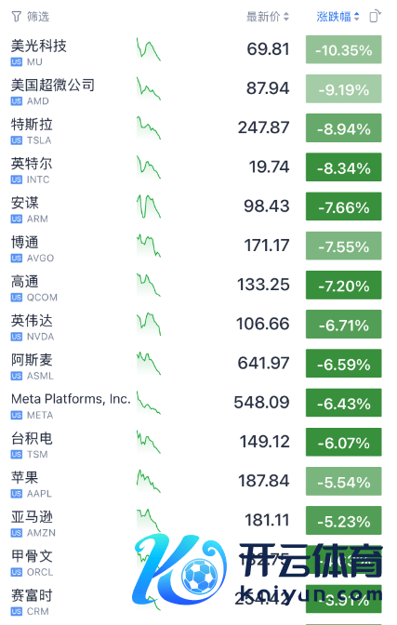Image resolution: width=397 pixels, height=625 pixels.
Task: Open 英伟达 NVDA stock row
Action: tap(196, 324)
